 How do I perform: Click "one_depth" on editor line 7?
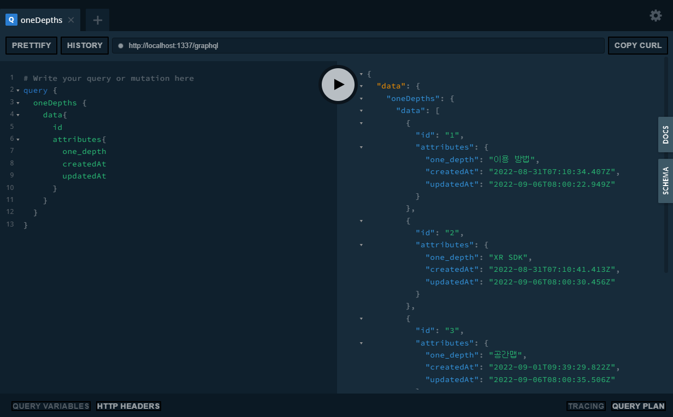(x=84, y=152)
